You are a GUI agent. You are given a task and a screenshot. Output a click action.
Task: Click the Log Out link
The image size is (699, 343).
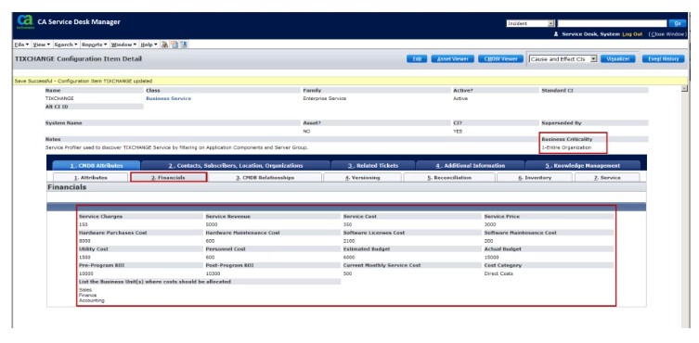point(632,34)
